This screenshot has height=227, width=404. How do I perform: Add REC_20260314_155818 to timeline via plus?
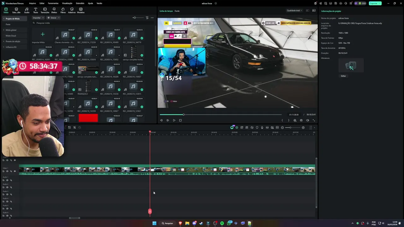[96, 55]
